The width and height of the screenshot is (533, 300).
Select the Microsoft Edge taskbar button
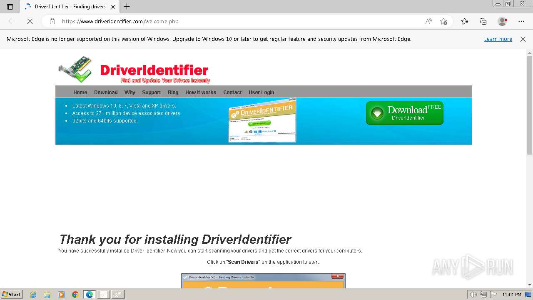[90, 295]
